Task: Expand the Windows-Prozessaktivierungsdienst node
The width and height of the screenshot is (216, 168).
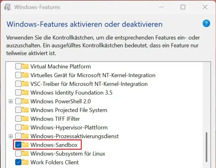Action: [x=11, y=136]
